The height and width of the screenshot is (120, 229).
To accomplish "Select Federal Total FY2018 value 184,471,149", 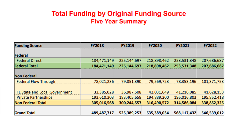I will [x=103, y=66].
